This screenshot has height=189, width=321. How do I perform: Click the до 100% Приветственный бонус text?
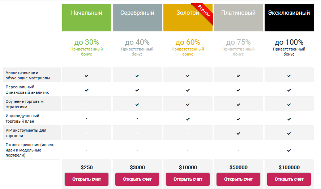289,47
